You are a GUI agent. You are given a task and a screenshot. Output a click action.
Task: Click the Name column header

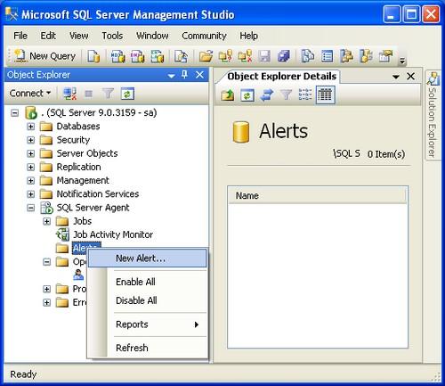[317, 195]
